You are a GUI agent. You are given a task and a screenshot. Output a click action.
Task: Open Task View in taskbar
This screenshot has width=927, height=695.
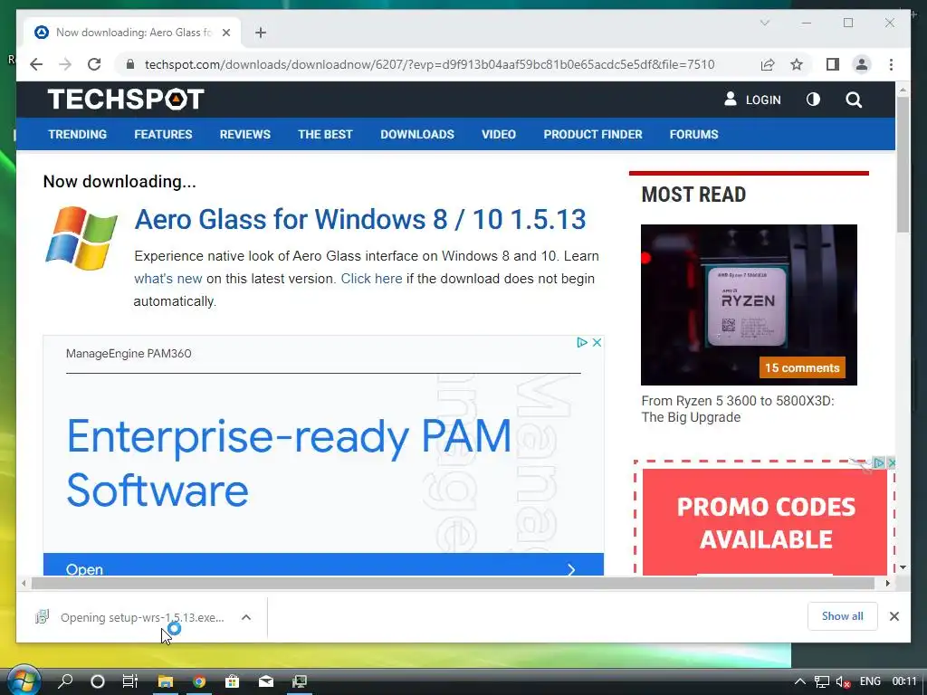pyautogui.click(x=130, y=681)
